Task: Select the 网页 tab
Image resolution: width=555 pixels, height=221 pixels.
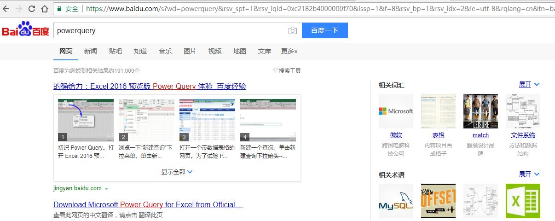Action: click(x=66, y=51)
